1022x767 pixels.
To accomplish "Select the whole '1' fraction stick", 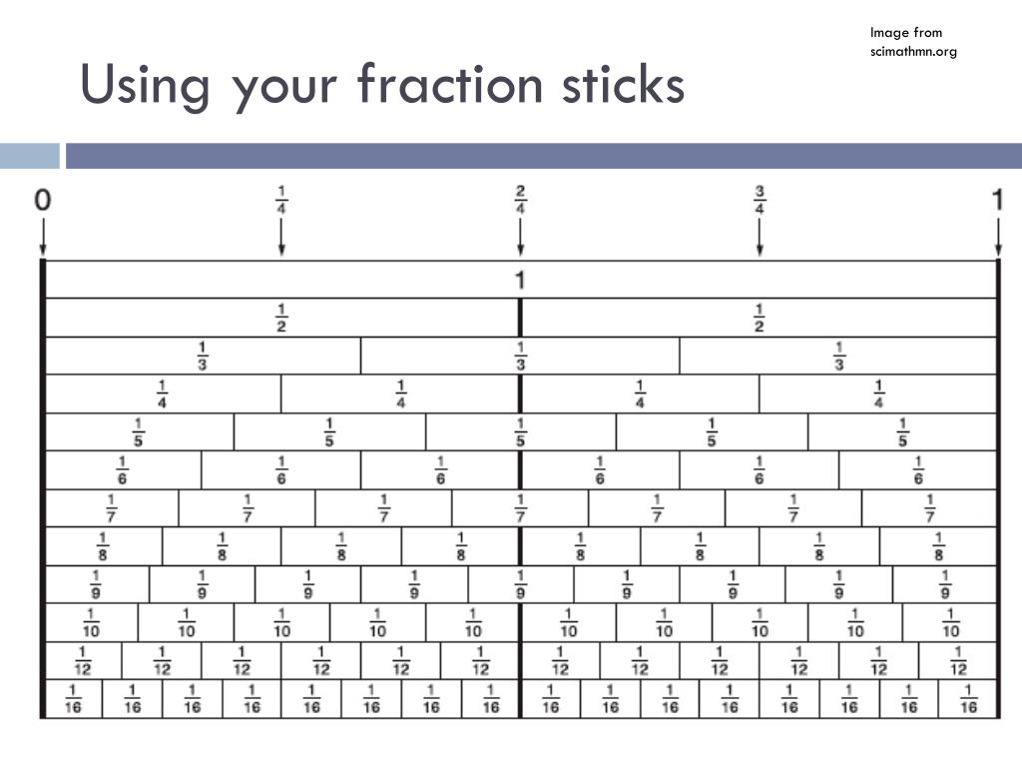I will 521,280.
